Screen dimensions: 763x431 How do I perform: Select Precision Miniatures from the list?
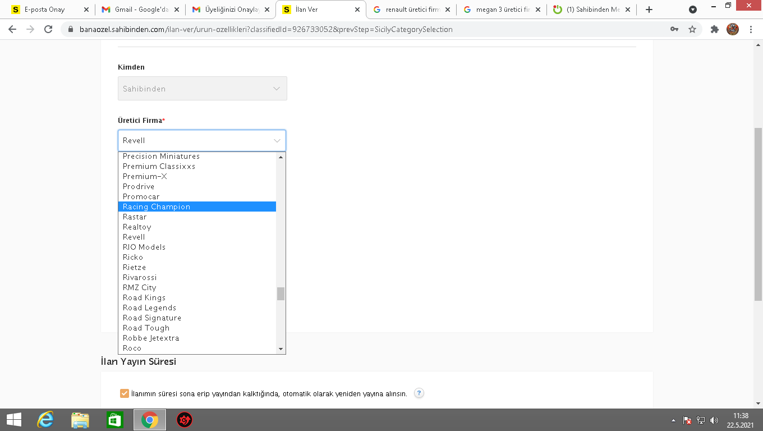[197, 156]
